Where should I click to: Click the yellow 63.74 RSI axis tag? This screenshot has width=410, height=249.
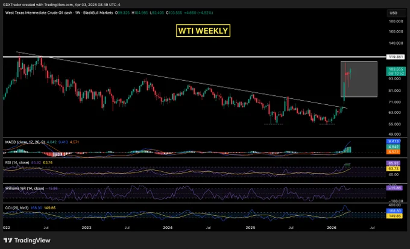393,169
